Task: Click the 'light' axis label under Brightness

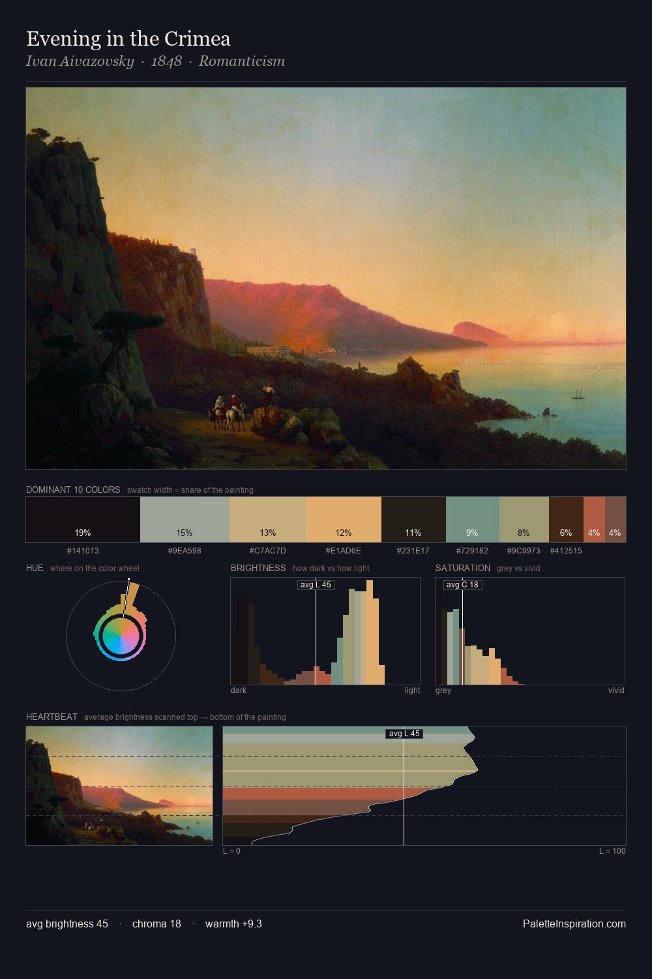Action: [x=412, y=691]
